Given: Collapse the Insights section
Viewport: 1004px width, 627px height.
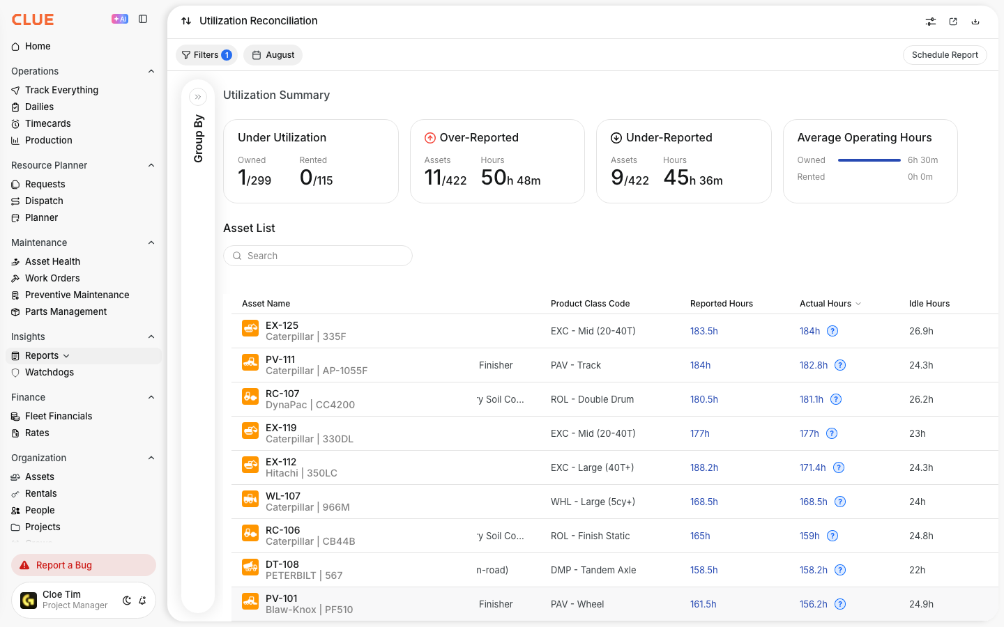Looking at the screenshot, I should [x=151, y=336].
